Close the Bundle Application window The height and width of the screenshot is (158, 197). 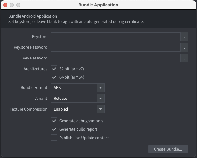5,5
